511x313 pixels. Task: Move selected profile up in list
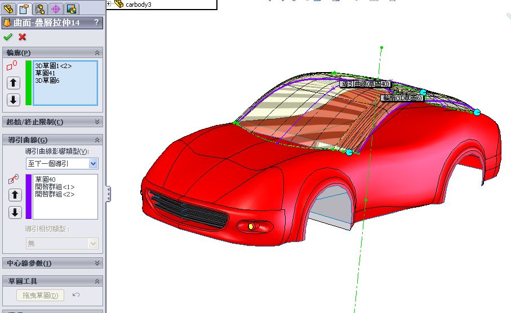pyautogui.click(x=14, y=83)
